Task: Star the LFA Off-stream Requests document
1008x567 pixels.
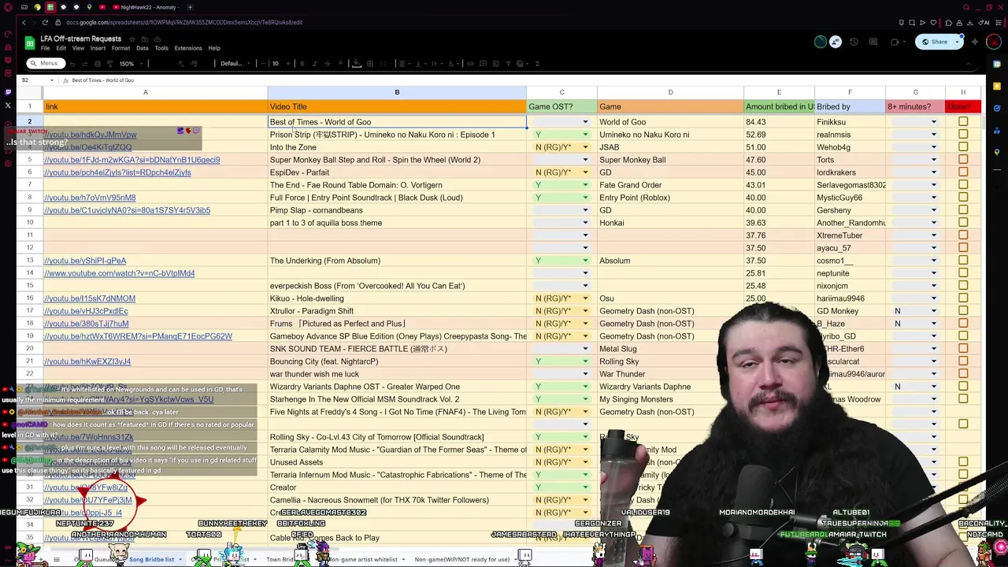Action: (x=132, y=39)
